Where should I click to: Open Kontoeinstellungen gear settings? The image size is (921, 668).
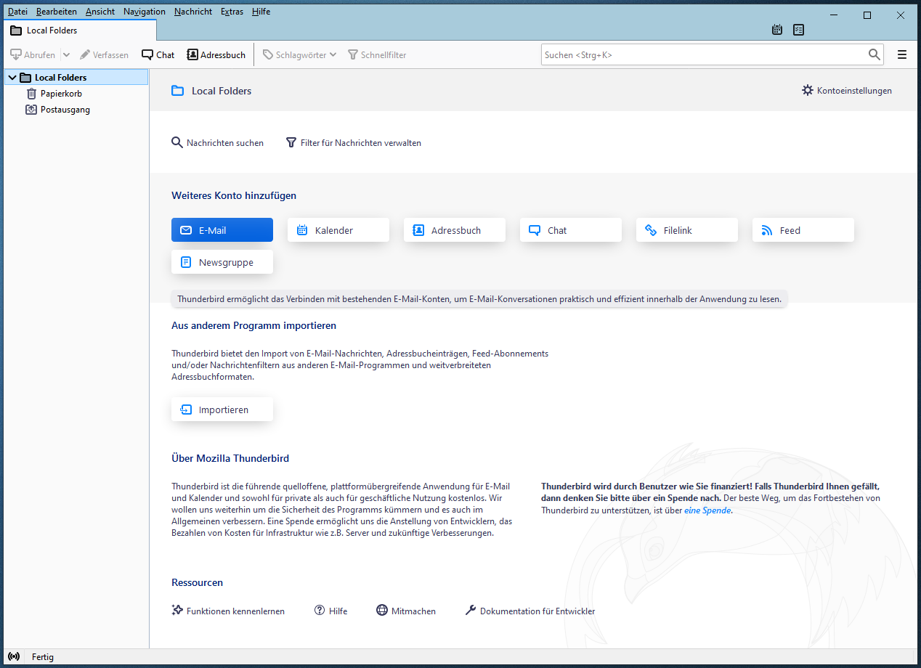pos(847,91)
